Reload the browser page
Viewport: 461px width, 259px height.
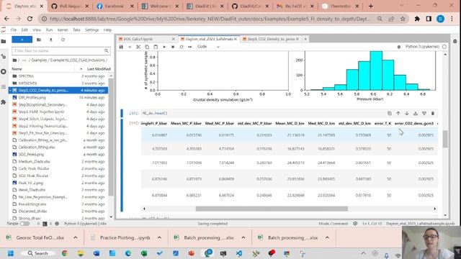30,19
